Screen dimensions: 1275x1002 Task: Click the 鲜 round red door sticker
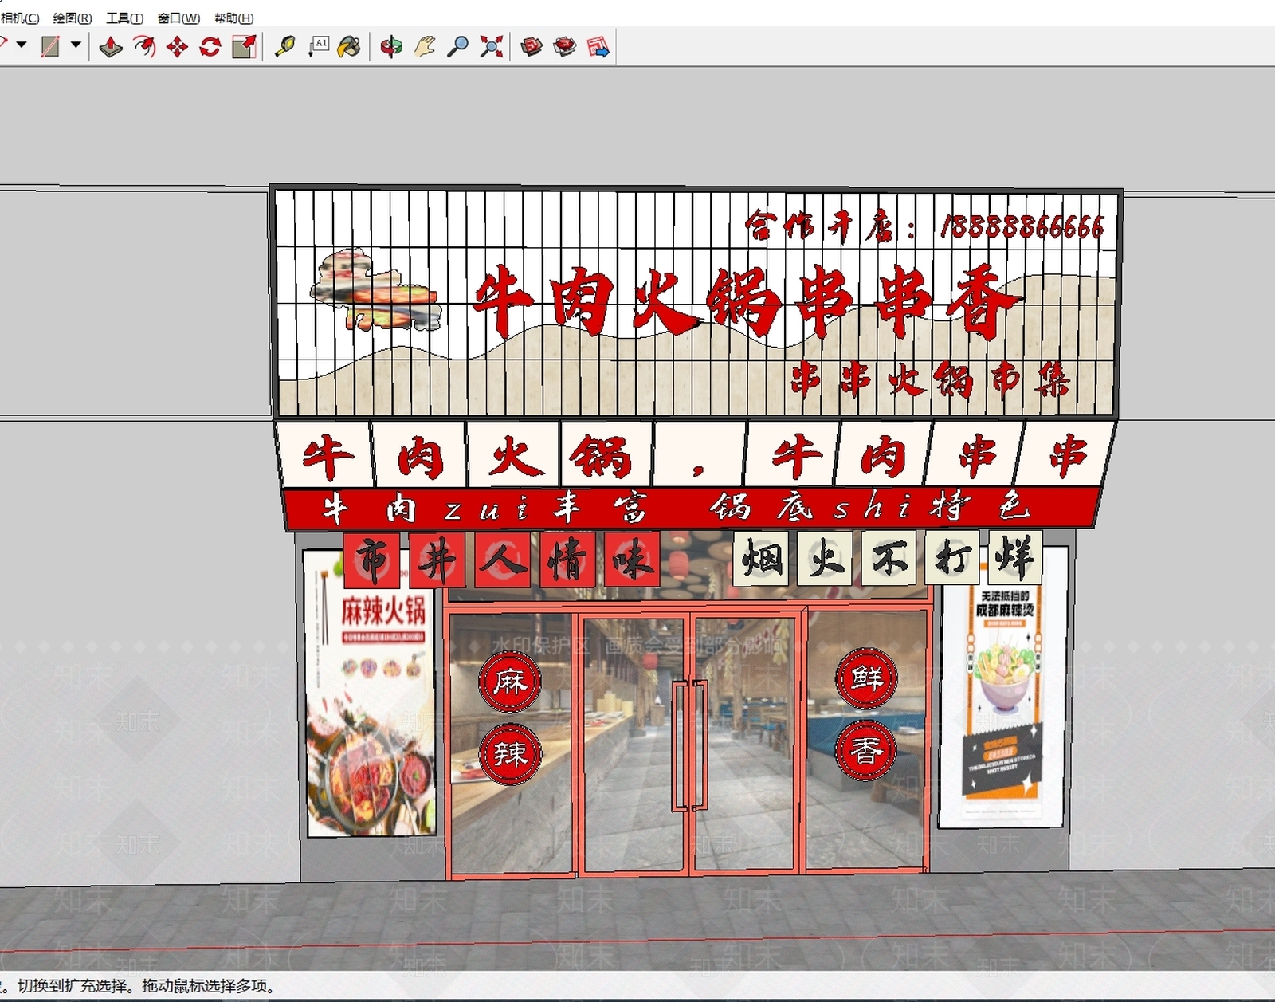tap(866, 678)
